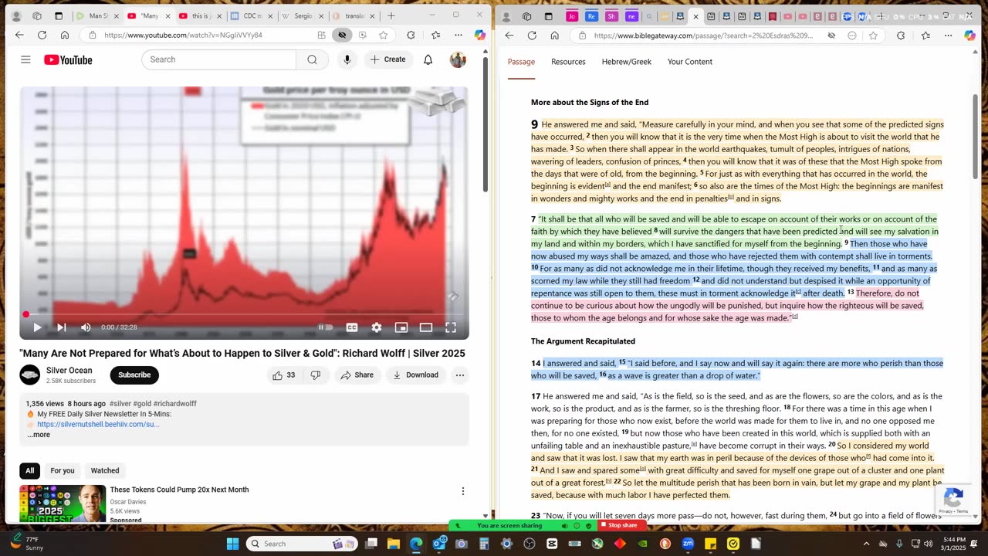
Task: Open File Explorer from taskbar
Action: (393, 544)
